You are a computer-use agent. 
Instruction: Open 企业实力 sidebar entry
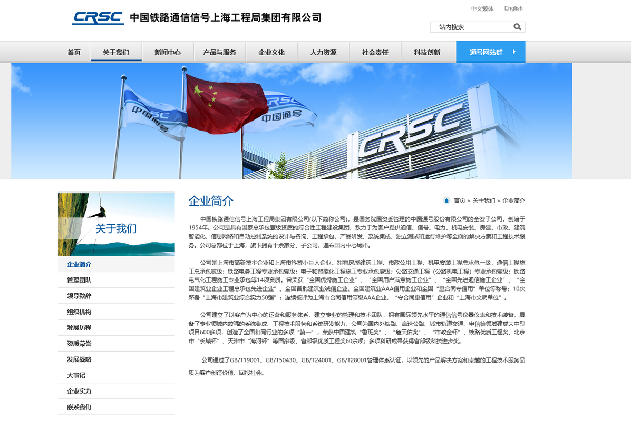[117, 392]
